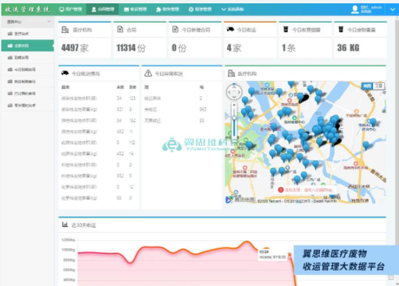Click the warning triangle icon by 今日异常收运

pos(148,73)
